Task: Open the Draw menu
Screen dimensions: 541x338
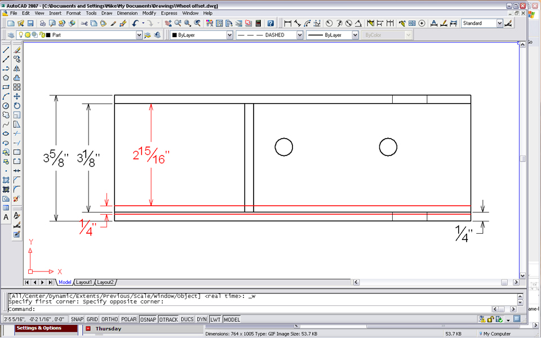Action: click(107, 13)
